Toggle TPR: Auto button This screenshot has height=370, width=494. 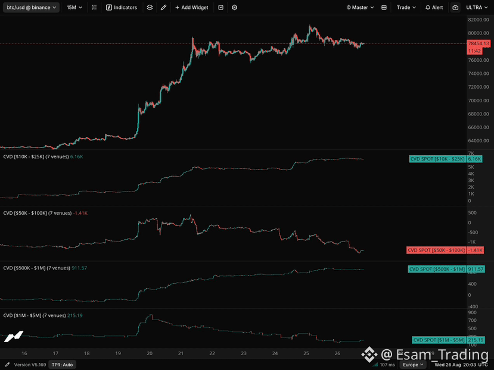(x=62, y=365)
